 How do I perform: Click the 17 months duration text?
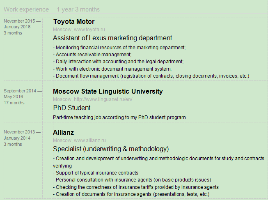(14, 103)
